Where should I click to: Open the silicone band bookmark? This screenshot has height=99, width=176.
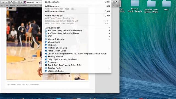click(x=77, y=42)
